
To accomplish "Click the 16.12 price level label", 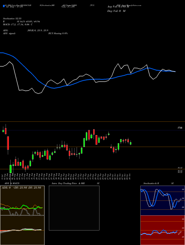I will click(x=180, y=168).
